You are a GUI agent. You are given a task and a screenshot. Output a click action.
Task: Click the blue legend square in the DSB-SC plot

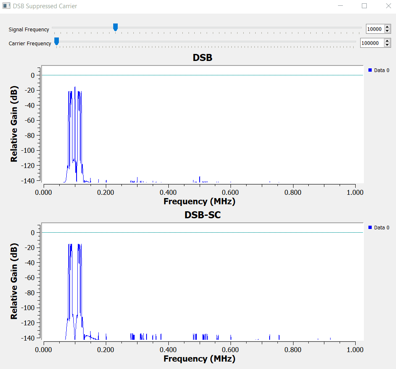[x=370, y=228]
